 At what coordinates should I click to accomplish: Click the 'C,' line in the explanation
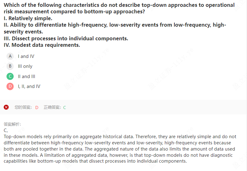(x=6, y=130)
